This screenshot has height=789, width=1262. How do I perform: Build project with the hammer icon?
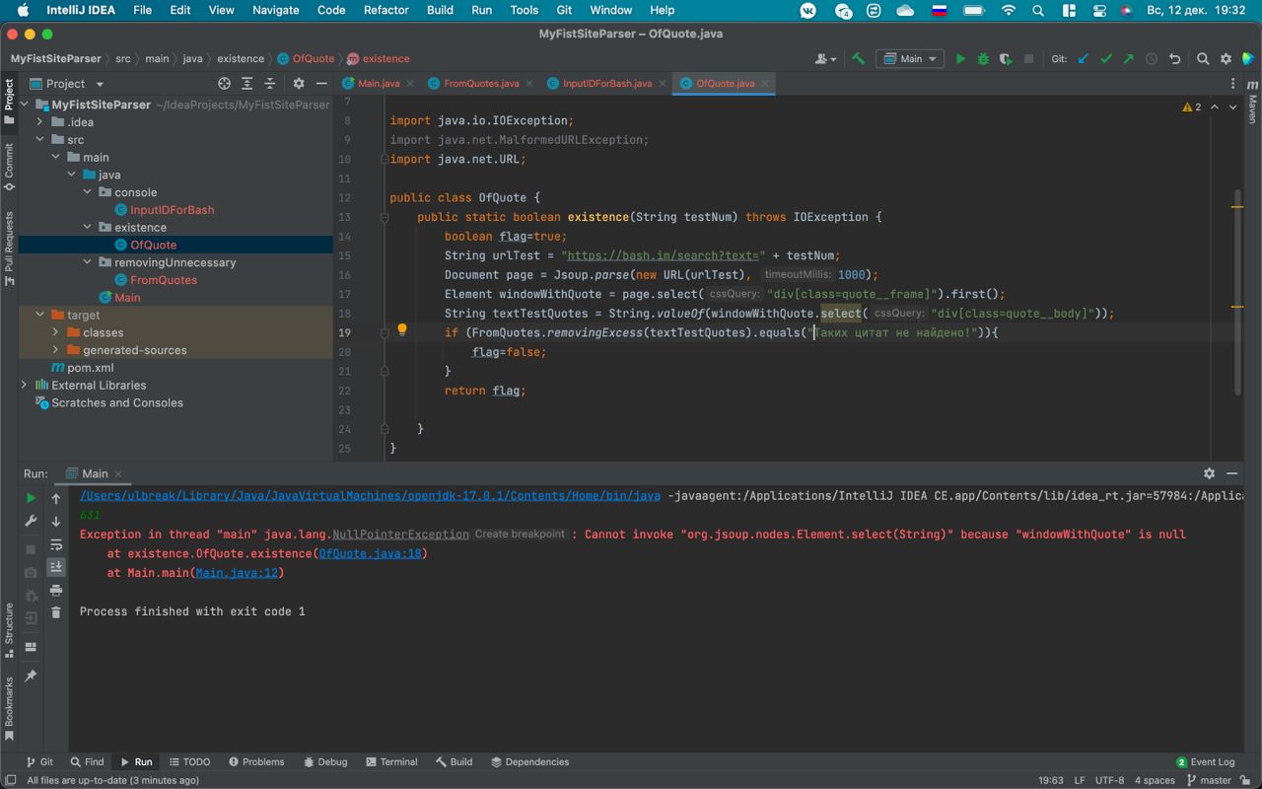point(859,59)
